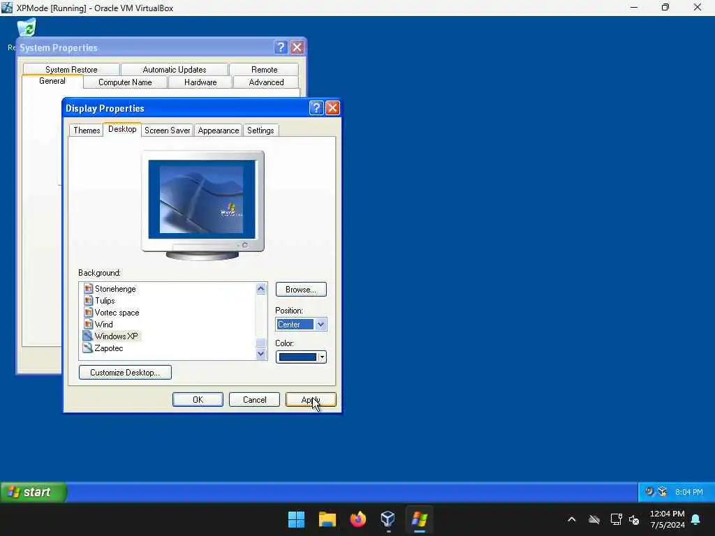Switch to the Themes tab

pyautogui.click(x=87, y=131)
